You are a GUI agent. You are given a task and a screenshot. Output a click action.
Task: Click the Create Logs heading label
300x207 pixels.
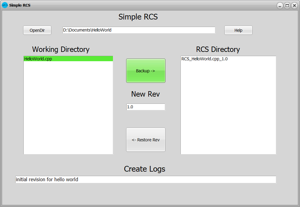pos(144,169)
